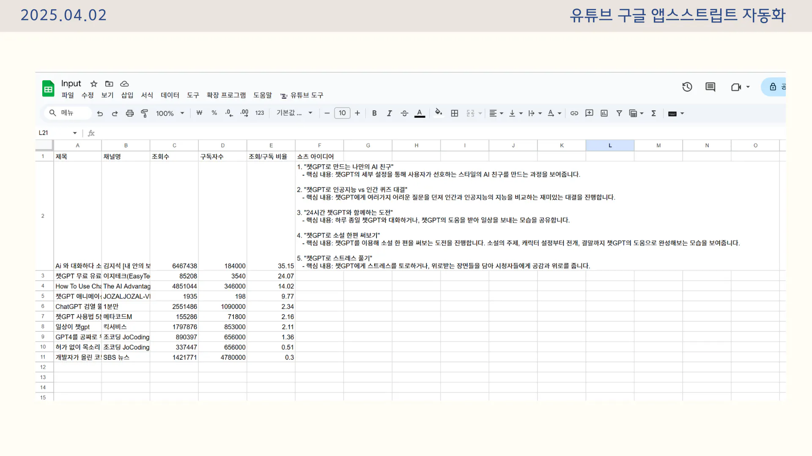Open text wrapping dropdown
This screenshot has height=456, width=812.
[535, 113]
